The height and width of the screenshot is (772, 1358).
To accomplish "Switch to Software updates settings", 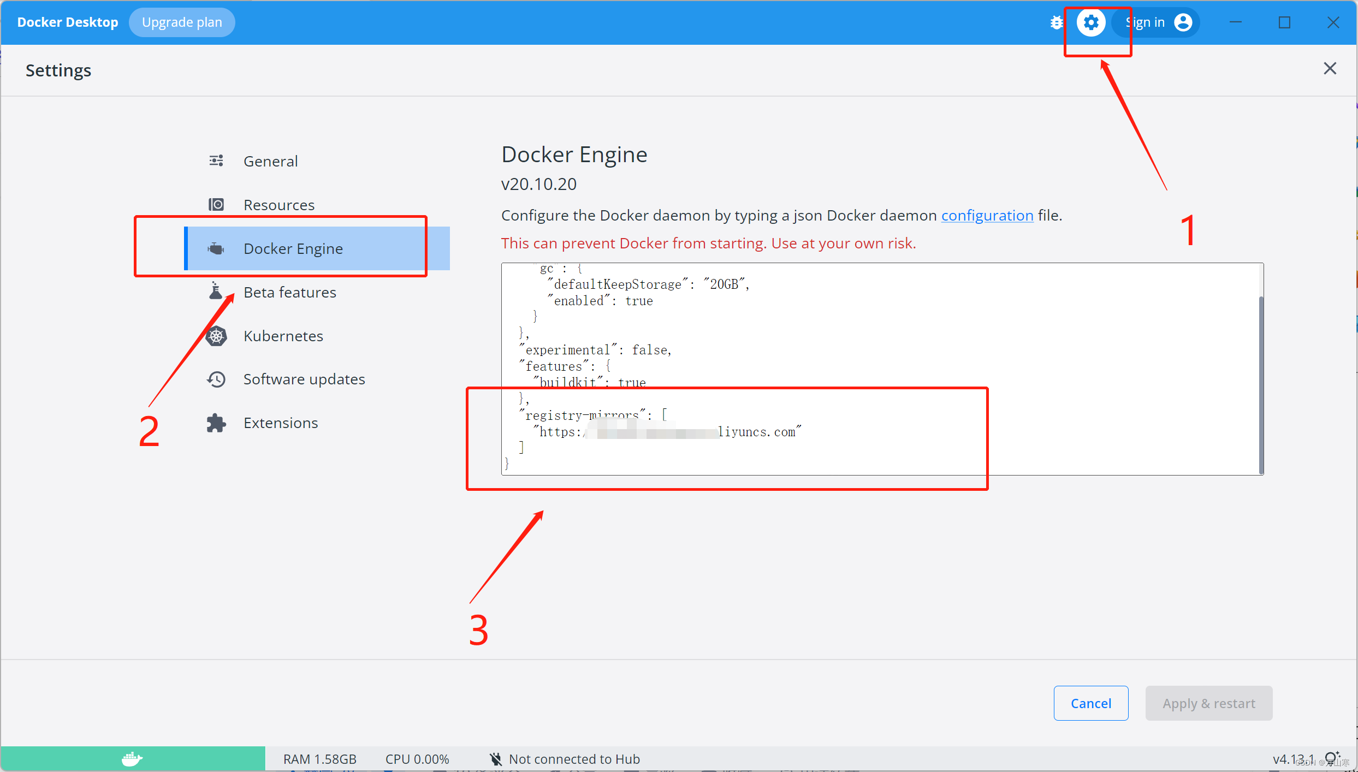I will [x=304, y=379].
